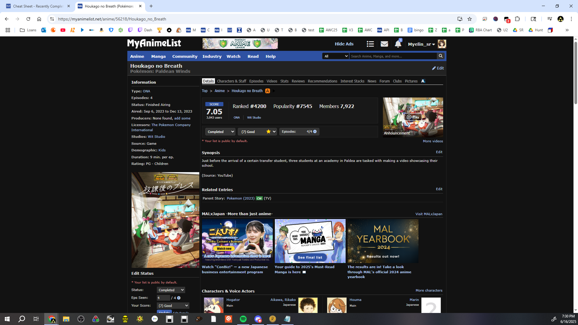Viewport: 578px width, 325px height.
Task: Play the Announcement video
Action: tap(413, 117)
